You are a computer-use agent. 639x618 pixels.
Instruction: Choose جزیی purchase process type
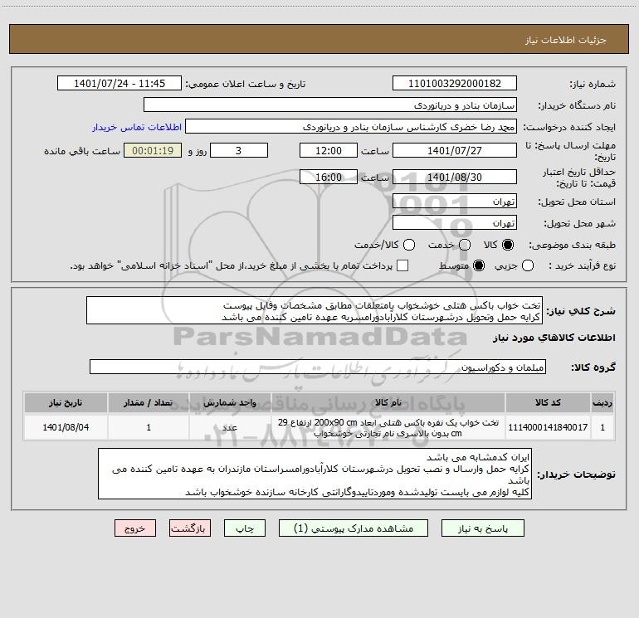(x=528, y=265)
